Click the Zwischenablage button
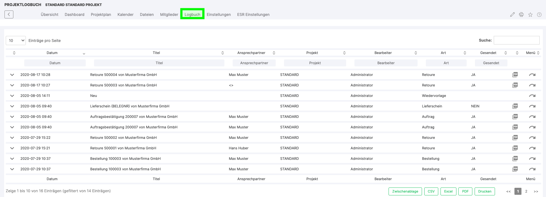The width and height of the screenshot is (546, 197). coord(405,191)
